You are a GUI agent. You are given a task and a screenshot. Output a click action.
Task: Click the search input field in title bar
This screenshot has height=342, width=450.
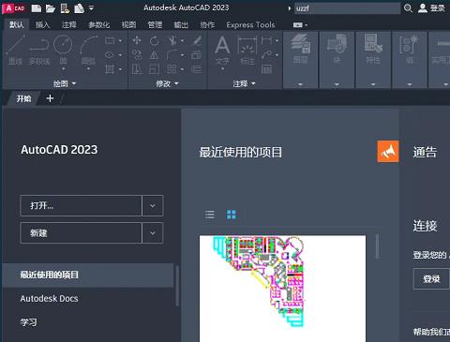[x=347, y=8]
